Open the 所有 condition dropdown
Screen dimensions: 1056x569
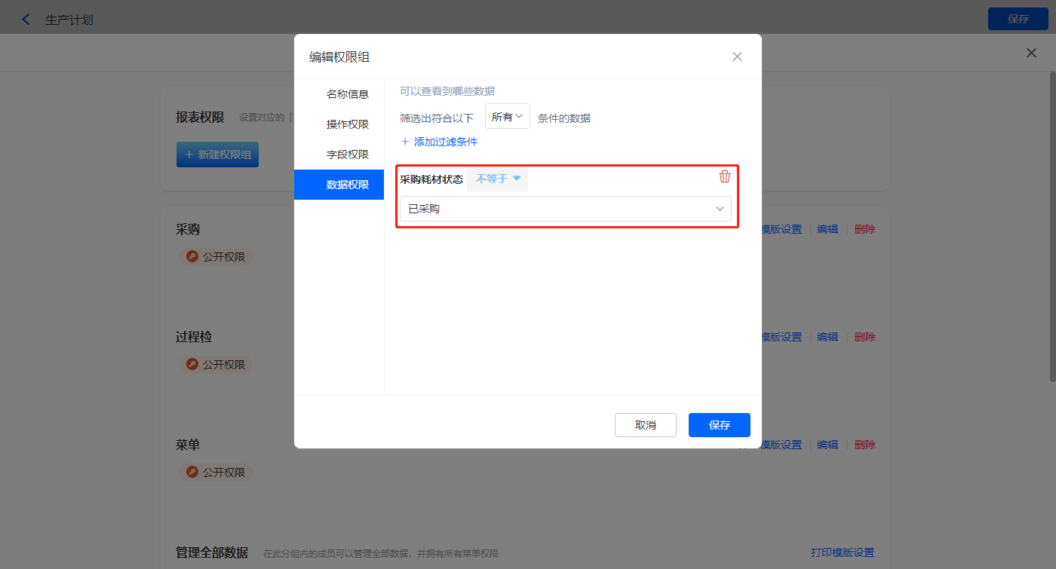pos(507,117)
